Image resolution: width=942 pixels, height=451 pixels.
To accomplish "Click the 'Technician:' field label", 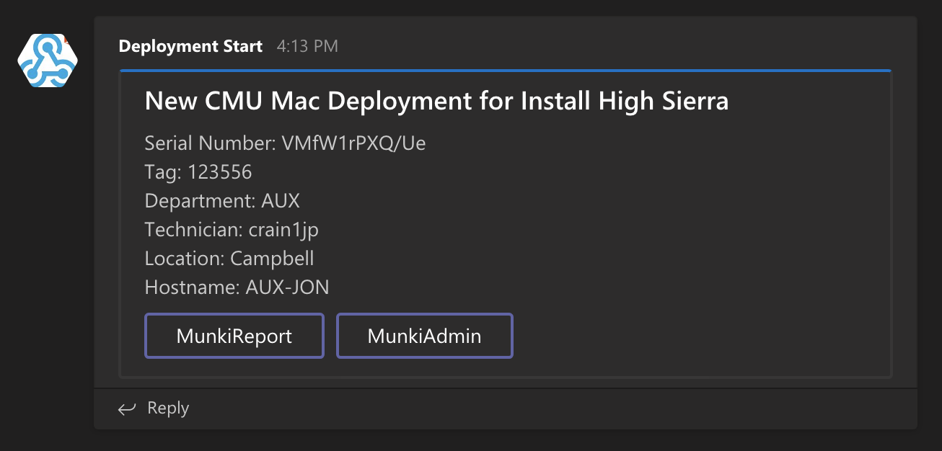I will 193,230.
